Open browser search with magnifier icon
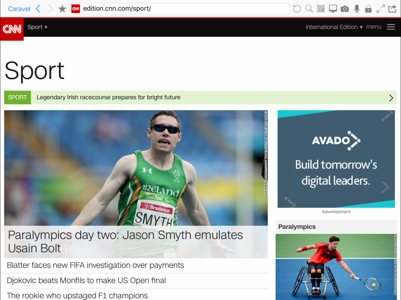The height and width of the screenshot is (300, 401). point(309,9)
